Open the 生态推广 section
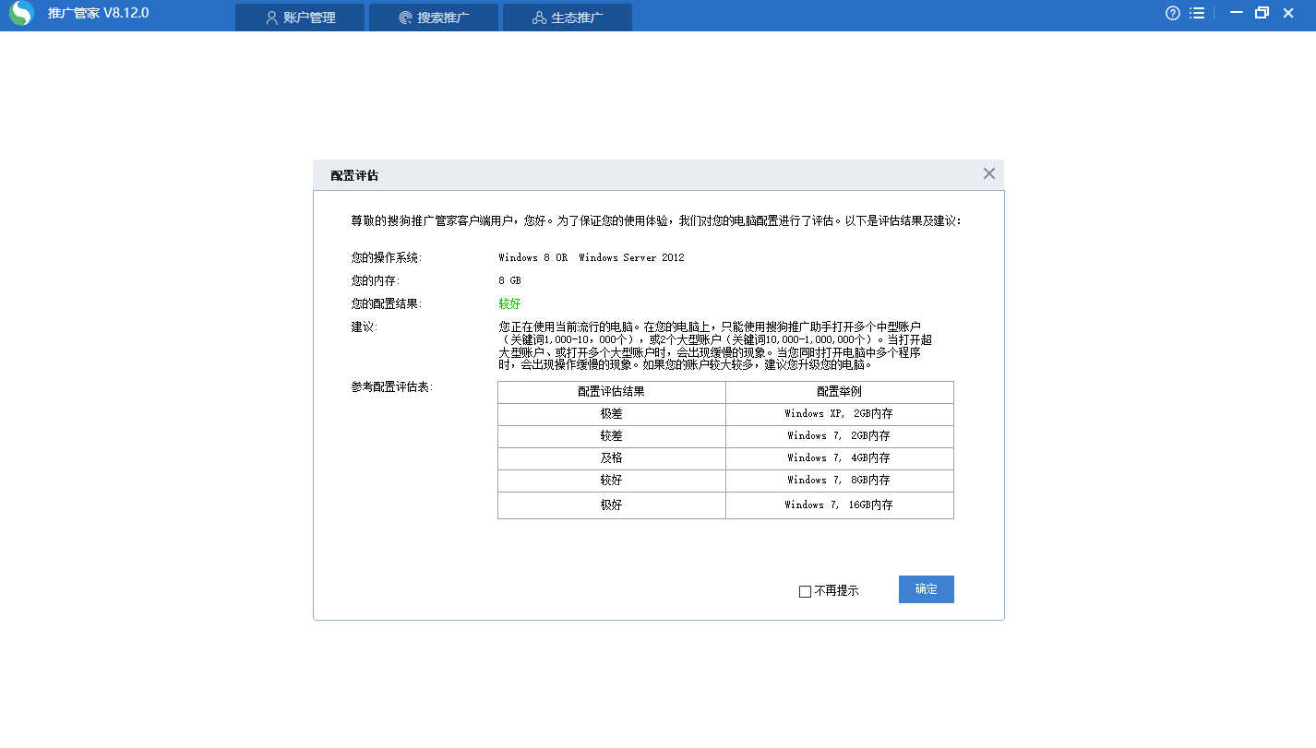 [567, 17]
